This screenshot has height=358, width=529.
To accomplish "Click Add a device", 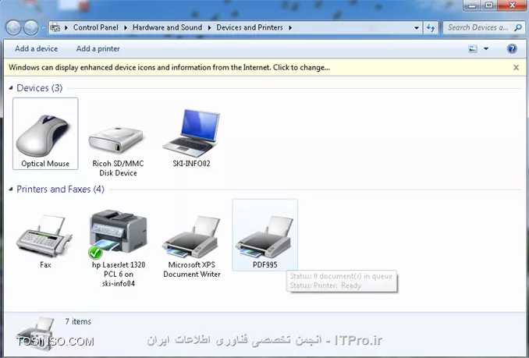I will [x=36, y=49].
